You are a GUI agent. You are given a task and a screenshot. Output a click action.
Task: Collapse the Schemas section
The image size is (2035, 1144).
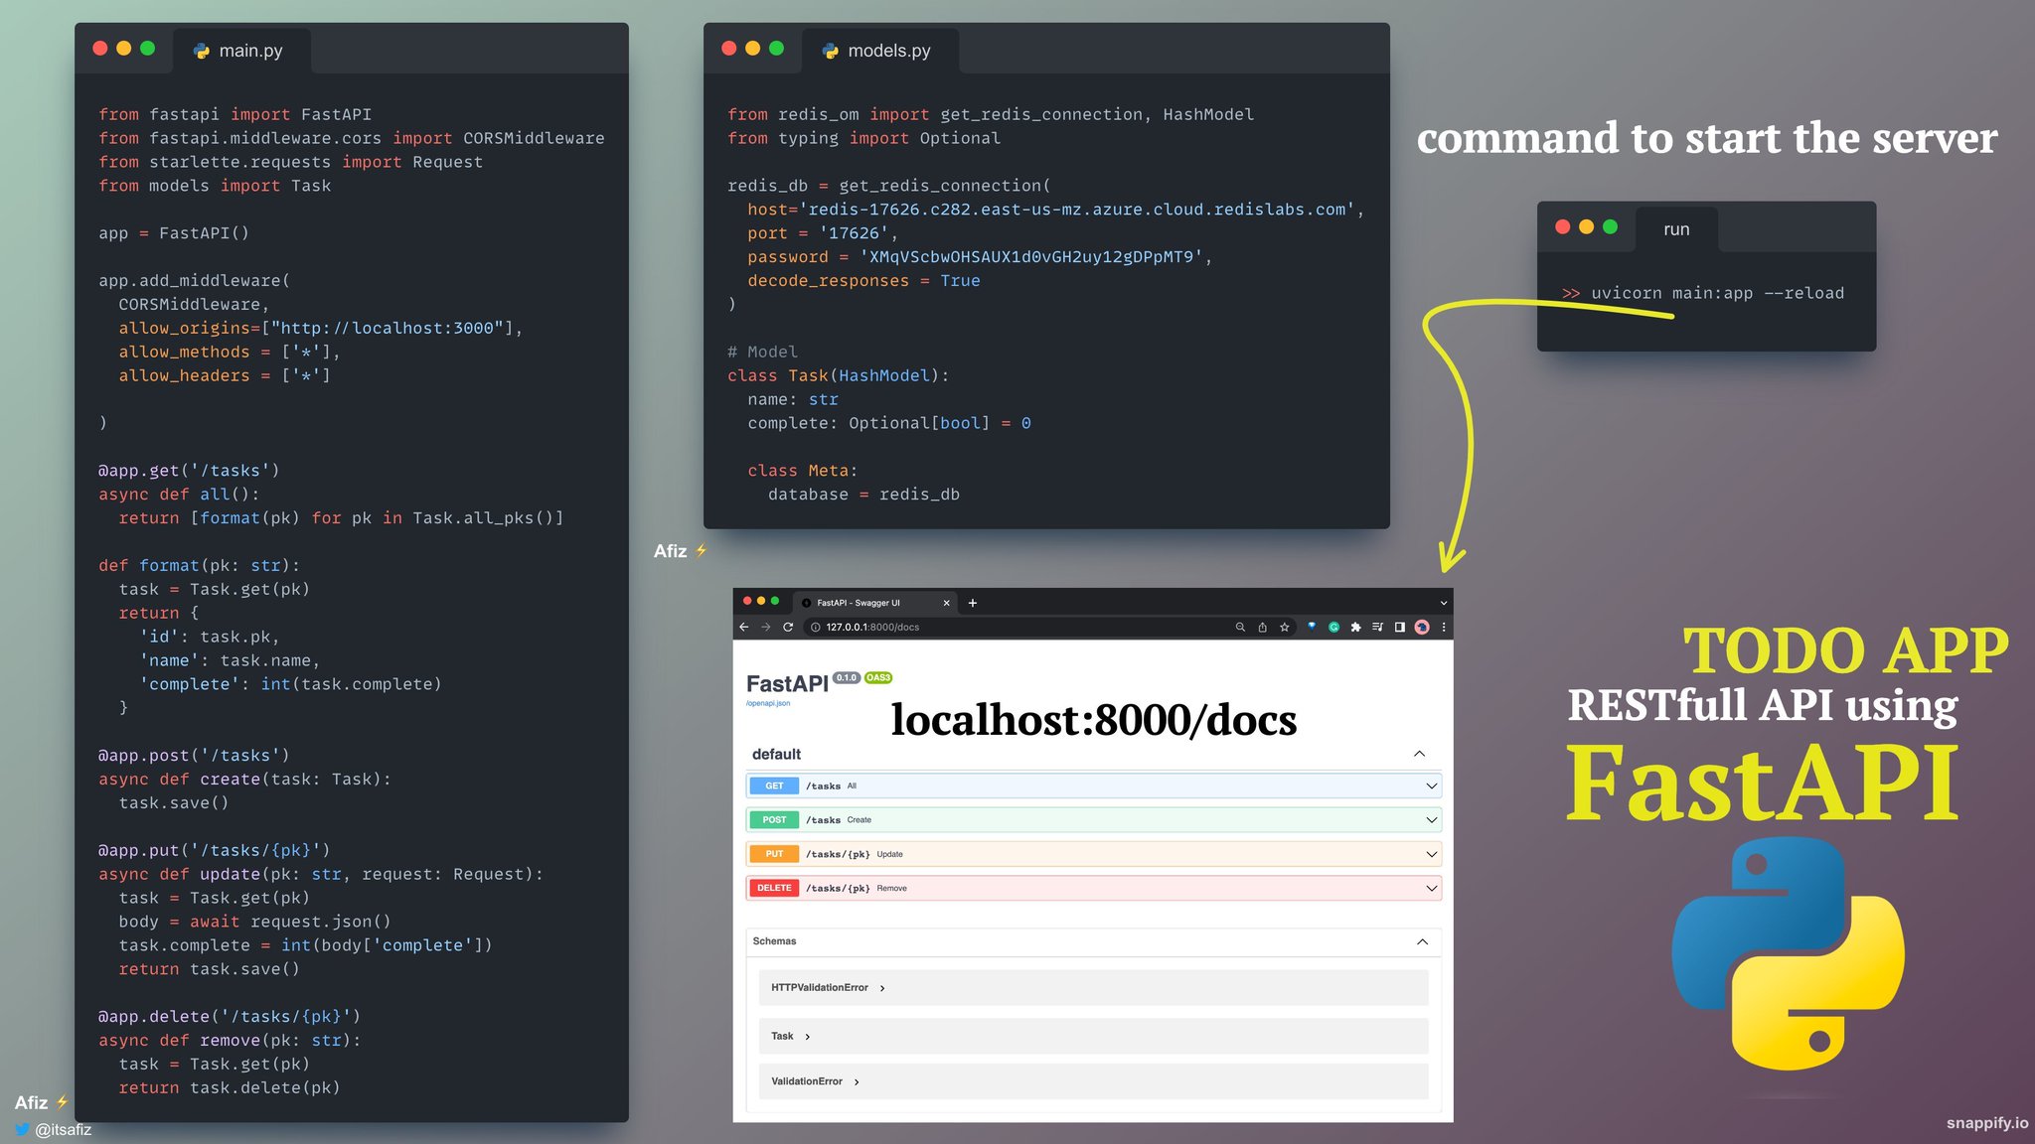point(1422,941)
